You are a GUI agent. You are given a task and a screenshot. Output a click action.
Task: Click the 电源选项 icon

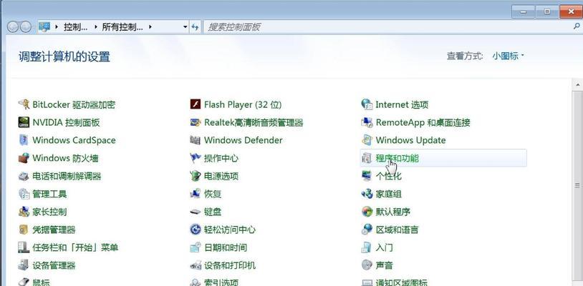click(x=196, y=176)
